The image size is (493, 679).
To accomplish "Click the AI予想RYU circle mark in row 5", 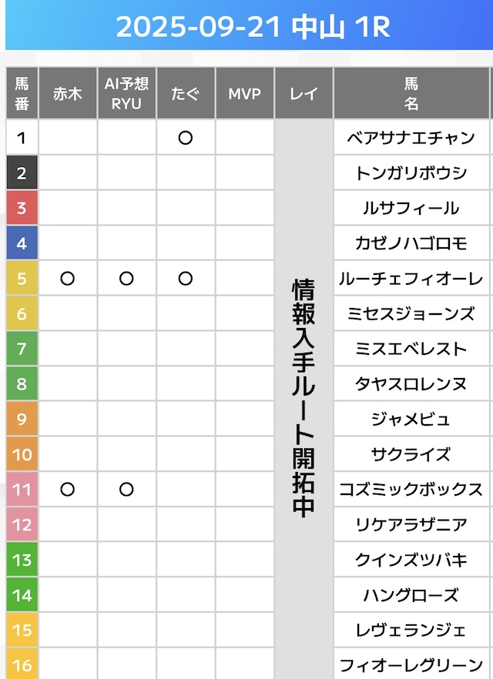I will (x=126, y=279).
